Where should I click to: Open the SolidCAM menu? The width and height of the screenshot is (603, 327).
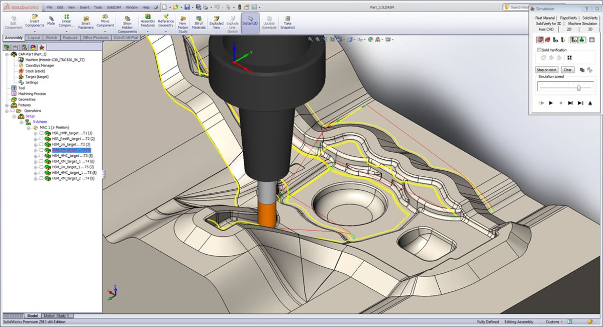tap(113, 8)
